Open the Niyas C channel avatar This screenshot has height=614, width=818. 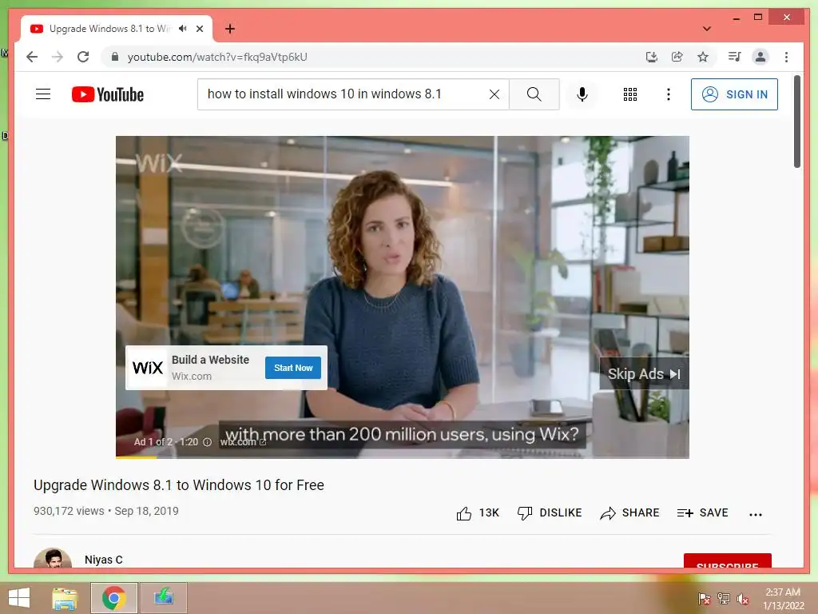pyautogui.click(x=53, y=557)
